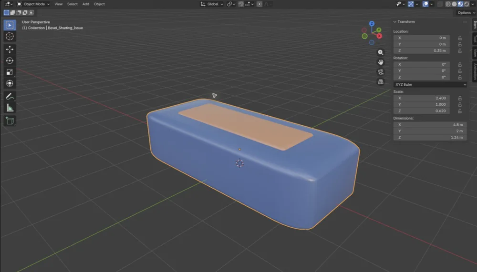The height and width of the screenshot is (272, 477).
Task: Lock the Location X value
Action: point(460,38)
